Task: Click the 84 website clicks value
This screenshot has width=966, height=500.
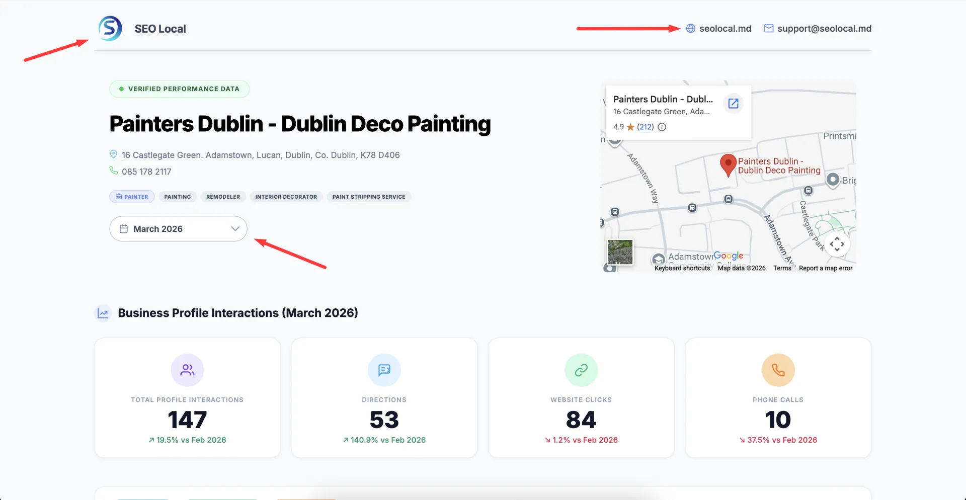Action: pyautogui.click(x=581, y=420)
